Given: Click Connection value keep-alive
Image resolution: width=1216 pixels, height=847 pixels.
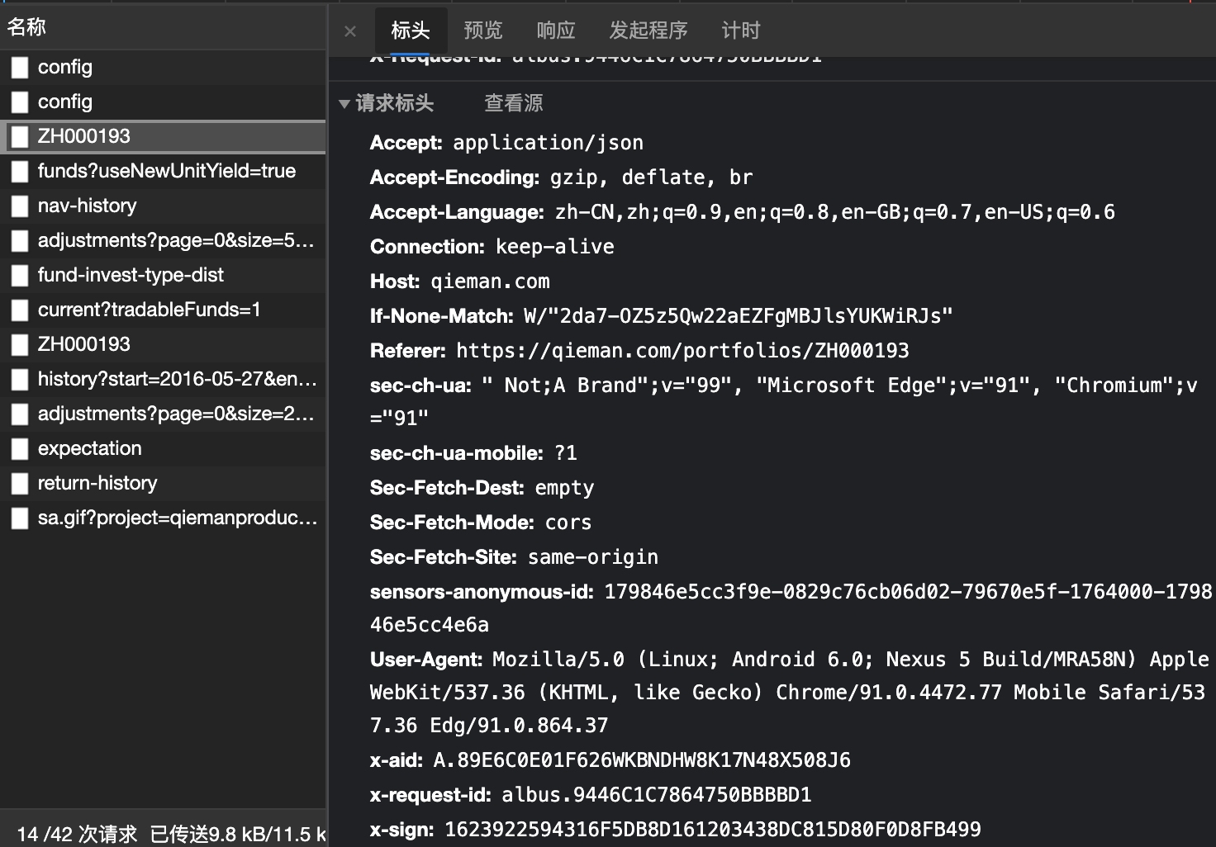Looking at the screenshot, I should [x=555, y=247].
